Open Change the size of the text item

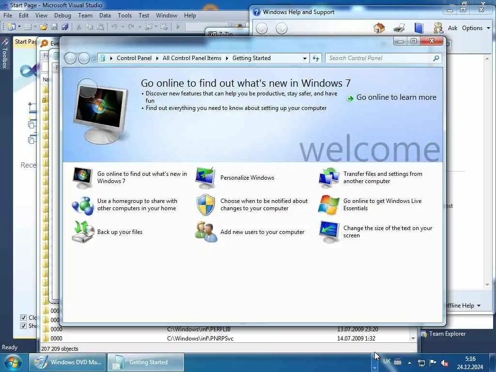(375, 232)
